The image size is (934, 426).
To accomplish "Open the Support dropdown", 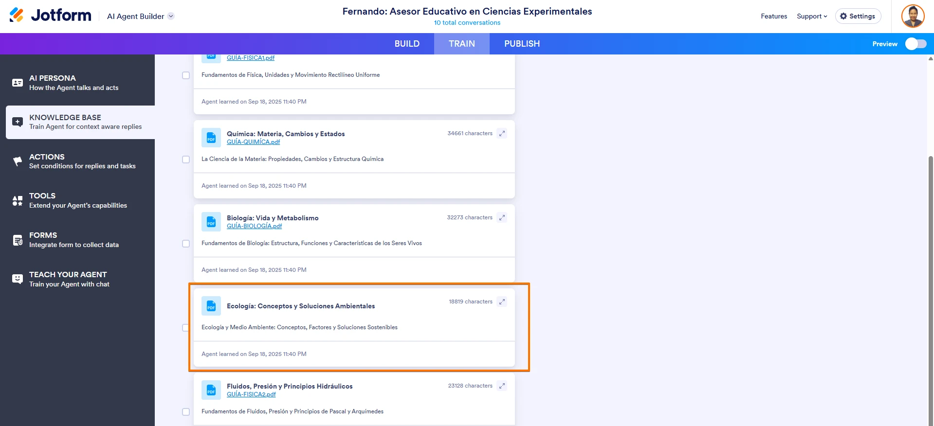I will [811, 16].
